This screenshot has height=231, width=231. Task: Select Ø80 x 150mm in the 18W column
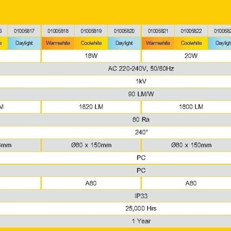(91, 145)
